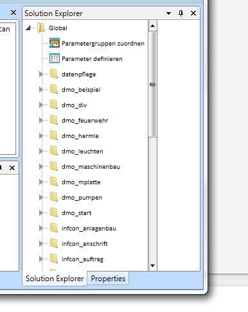Open Solution Explorer window options dropdown
Image resolution: width=248 pixels, height=312 pixels.
(x=168, y=13)
